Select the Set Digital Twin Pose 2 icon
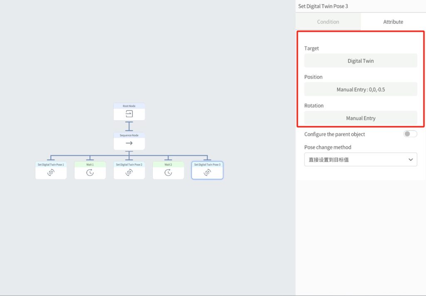The width and height of the screenshot is (426, 296). coord(129,172)
